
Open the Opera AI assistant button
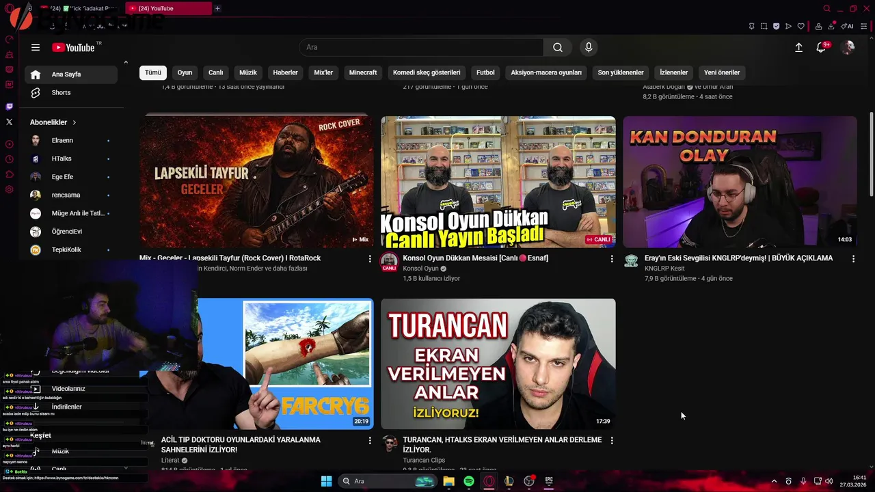tap(847, 26)
